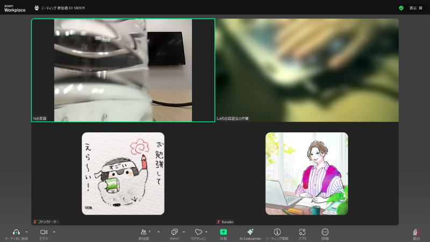Expand chat options chevron
The width and height of the screenshot is (430, 242).
click(x=184, y=232)
